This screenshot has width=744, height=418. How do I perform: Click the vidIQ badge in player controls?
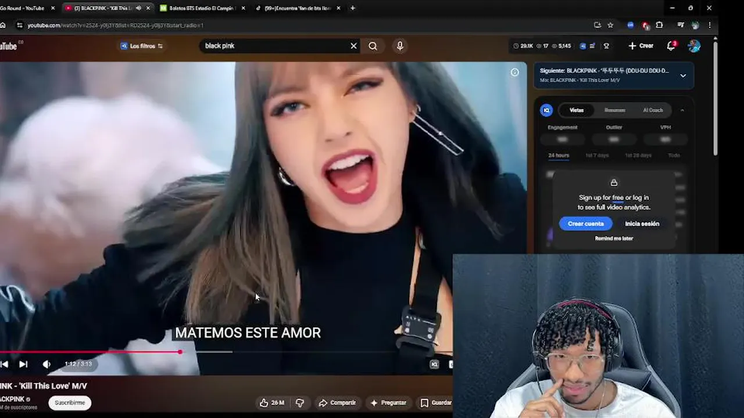tap(434, 364)
